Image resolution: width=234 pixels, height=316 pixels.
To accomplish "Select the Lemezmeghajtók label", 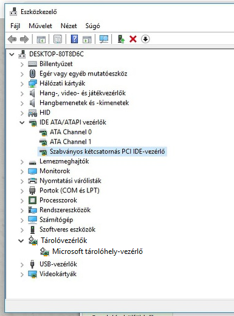I will pyautogui.click(x=64, y=161).
